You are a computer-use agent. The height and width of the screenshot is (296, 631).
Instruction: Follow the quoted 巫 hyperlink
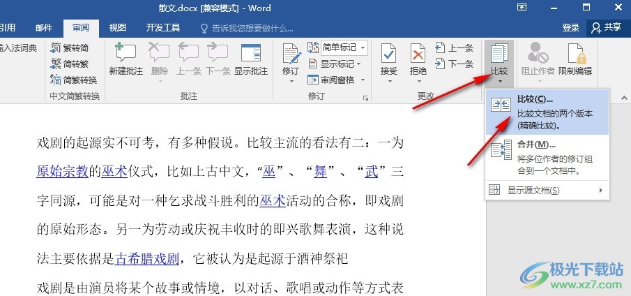[x=269, y=172]
